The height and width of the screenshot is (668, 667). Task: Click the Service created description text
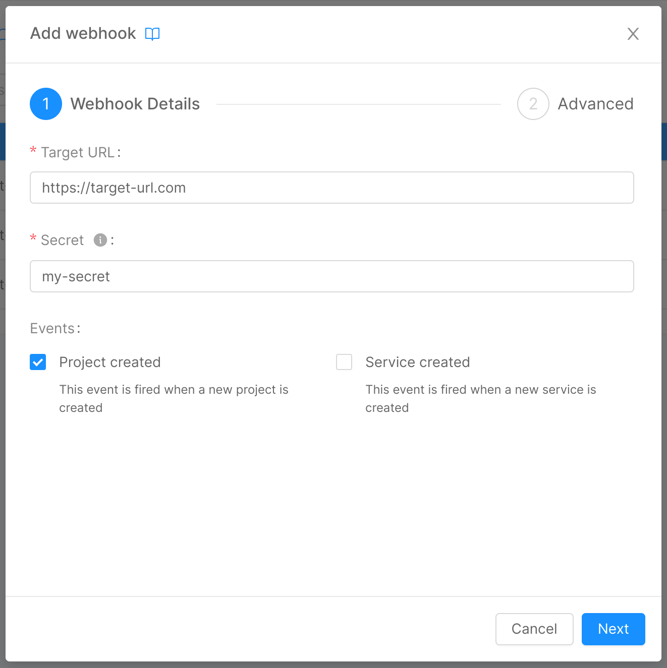coord(480,398)
